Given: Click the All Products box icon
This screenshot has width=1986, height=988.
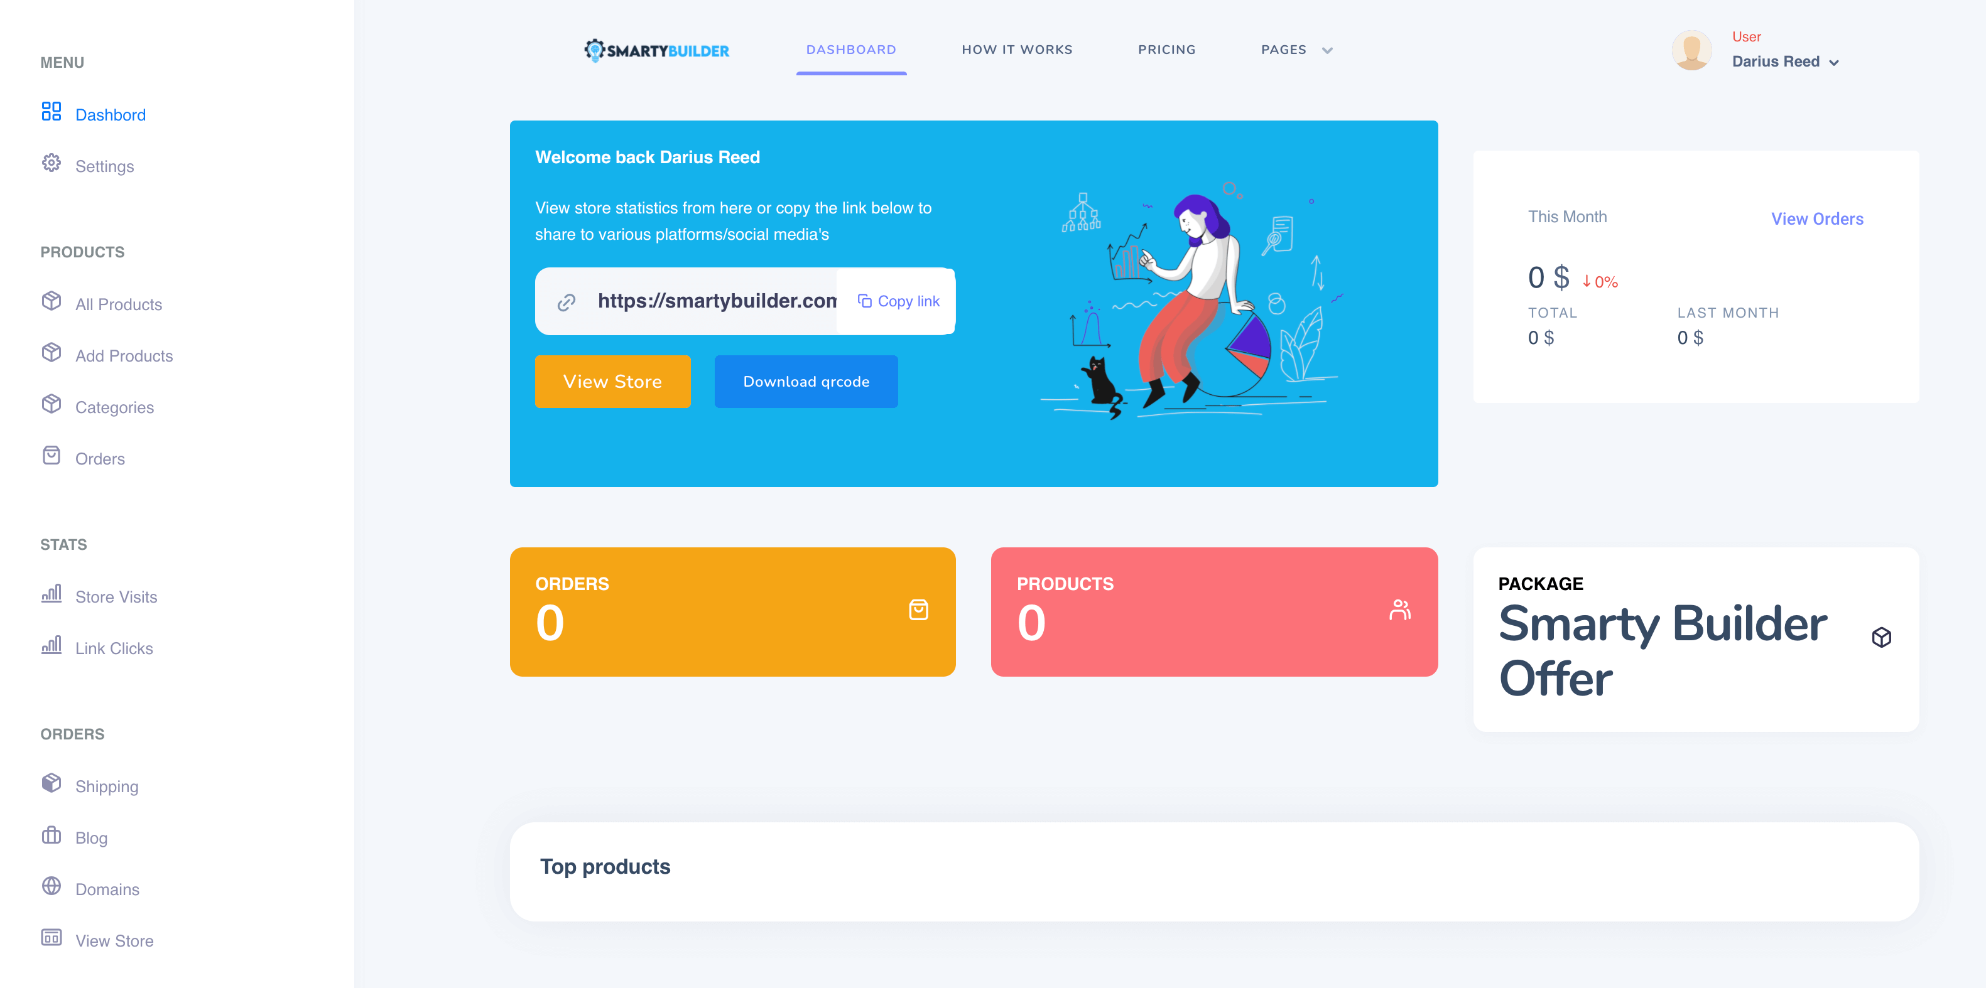Looking at the screenshot, I should [x=51, y=304].
